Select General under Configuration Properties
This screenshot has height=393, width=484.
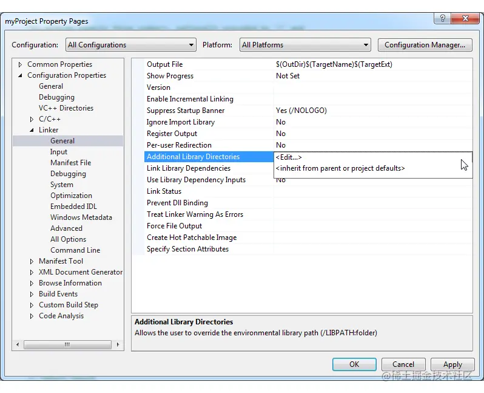(51, 86)
